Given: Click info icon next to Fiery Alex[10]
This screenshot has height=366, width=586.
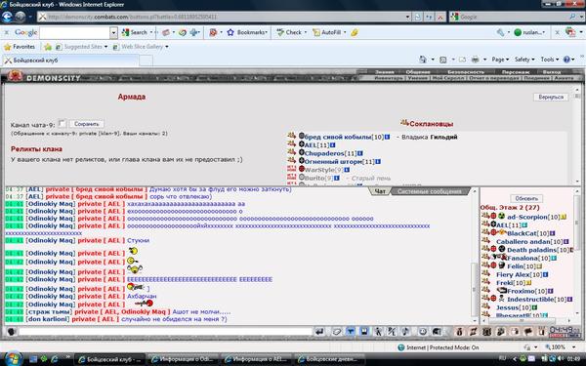Looking at the screenshot, I should (x=546, y=274).
